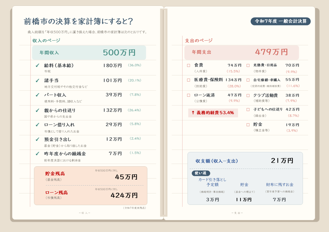Click the 101万円 allowance amount
This screenshot has height=232, width=329.
[x=112, y=80]
